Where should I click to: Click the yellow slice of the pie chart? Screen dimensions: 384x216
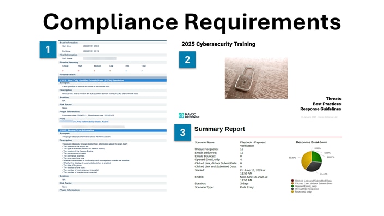(306, 160)
